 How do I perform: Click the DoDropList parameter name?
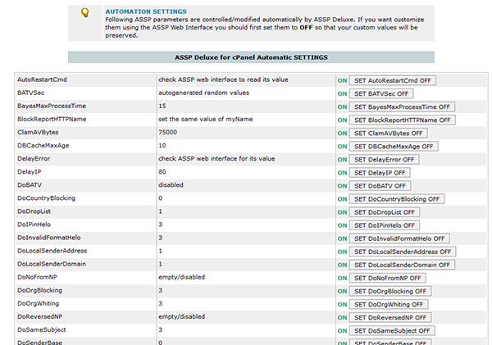coord(34,211)
